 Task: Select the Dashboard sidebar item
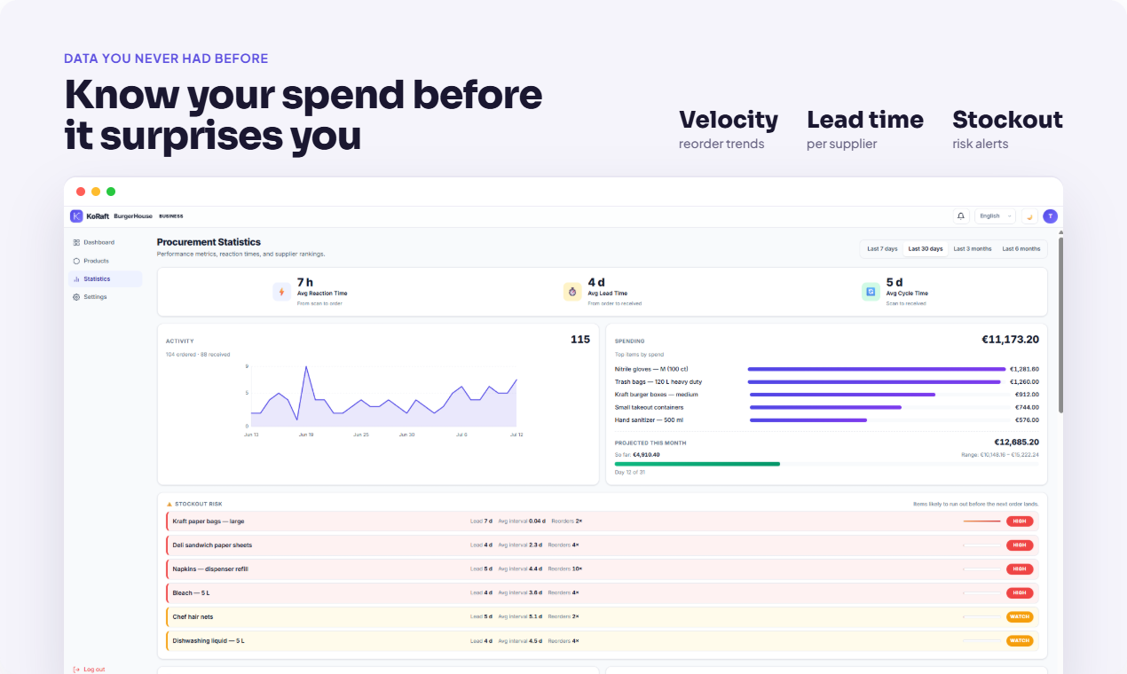(105, 242)
